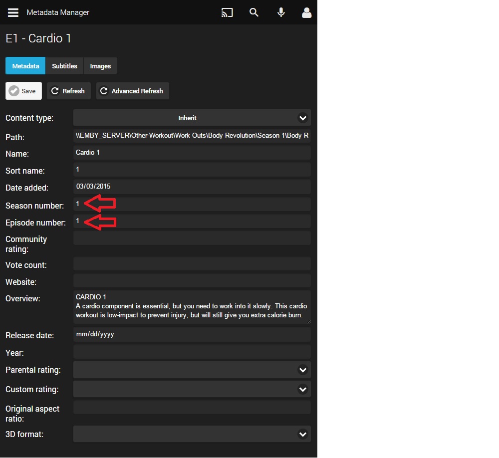Expand the 3D format dropdown

click(192, 434)
